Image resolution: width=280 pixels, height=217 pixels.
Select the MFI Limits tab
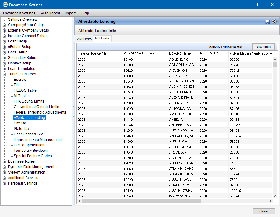coord(102,38)
